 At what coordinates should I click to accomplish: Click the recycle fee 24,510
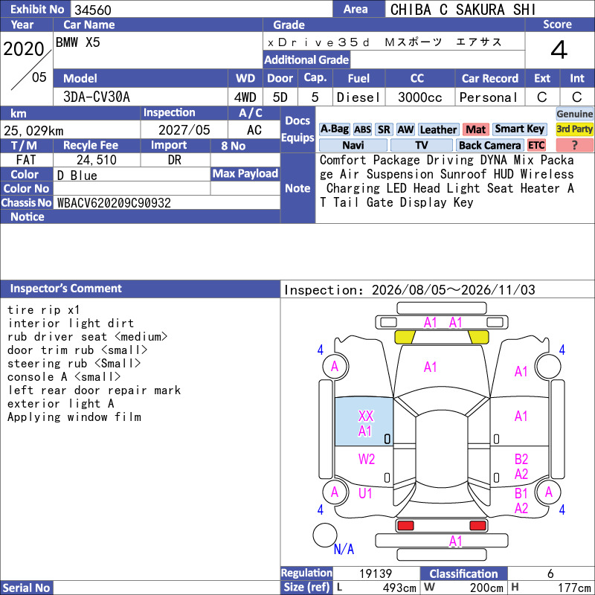coord(97,160)
